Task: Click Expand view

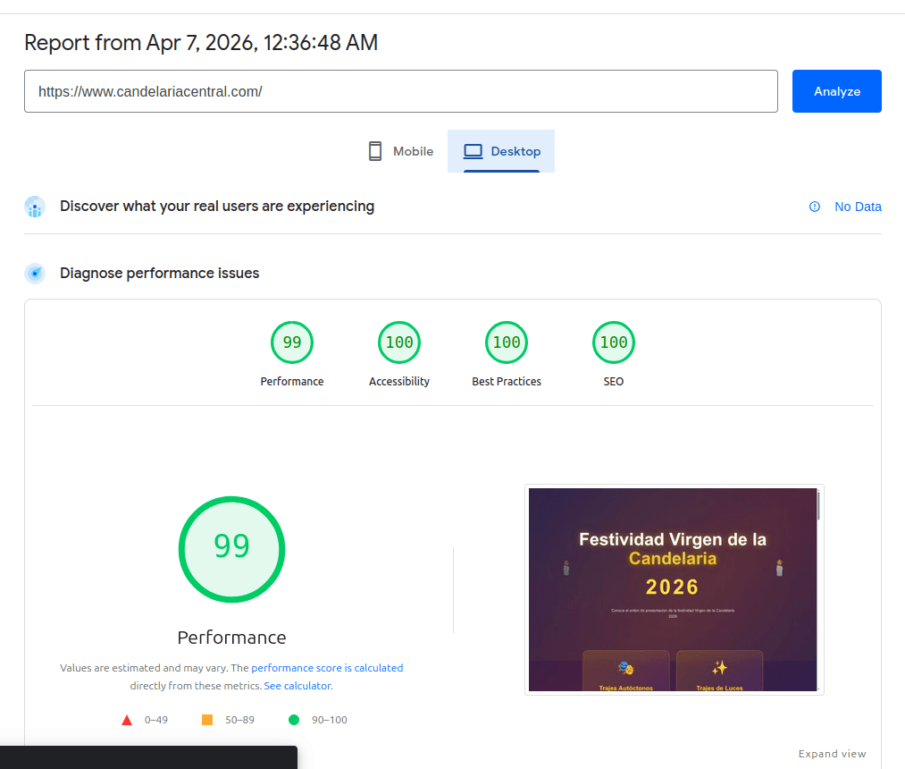Action: [x=832, y=754]
